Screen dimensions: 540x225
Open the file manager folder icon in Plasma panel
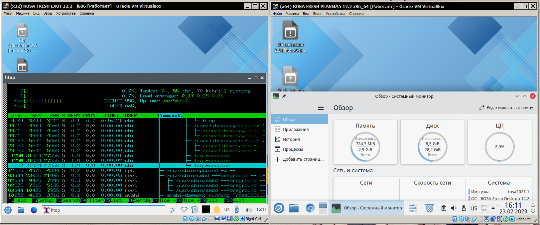(294, 208)
